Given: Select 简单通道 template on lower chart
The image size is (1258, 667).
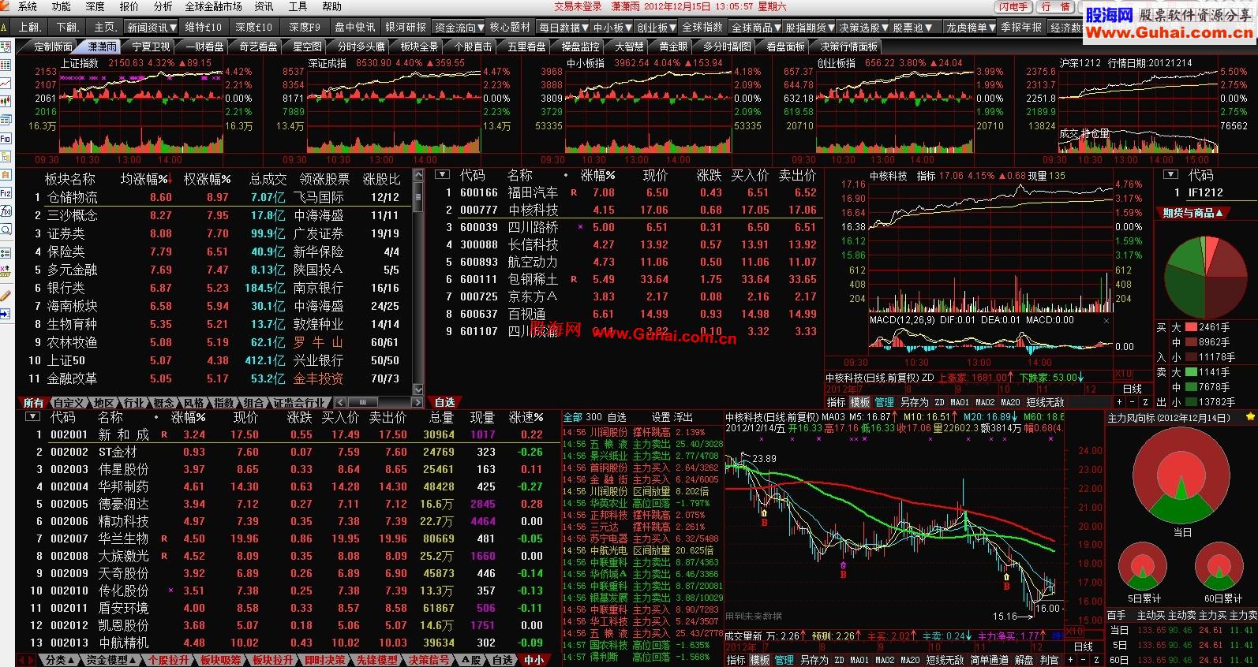Looking at the screenshot, I should coord(989,660).
